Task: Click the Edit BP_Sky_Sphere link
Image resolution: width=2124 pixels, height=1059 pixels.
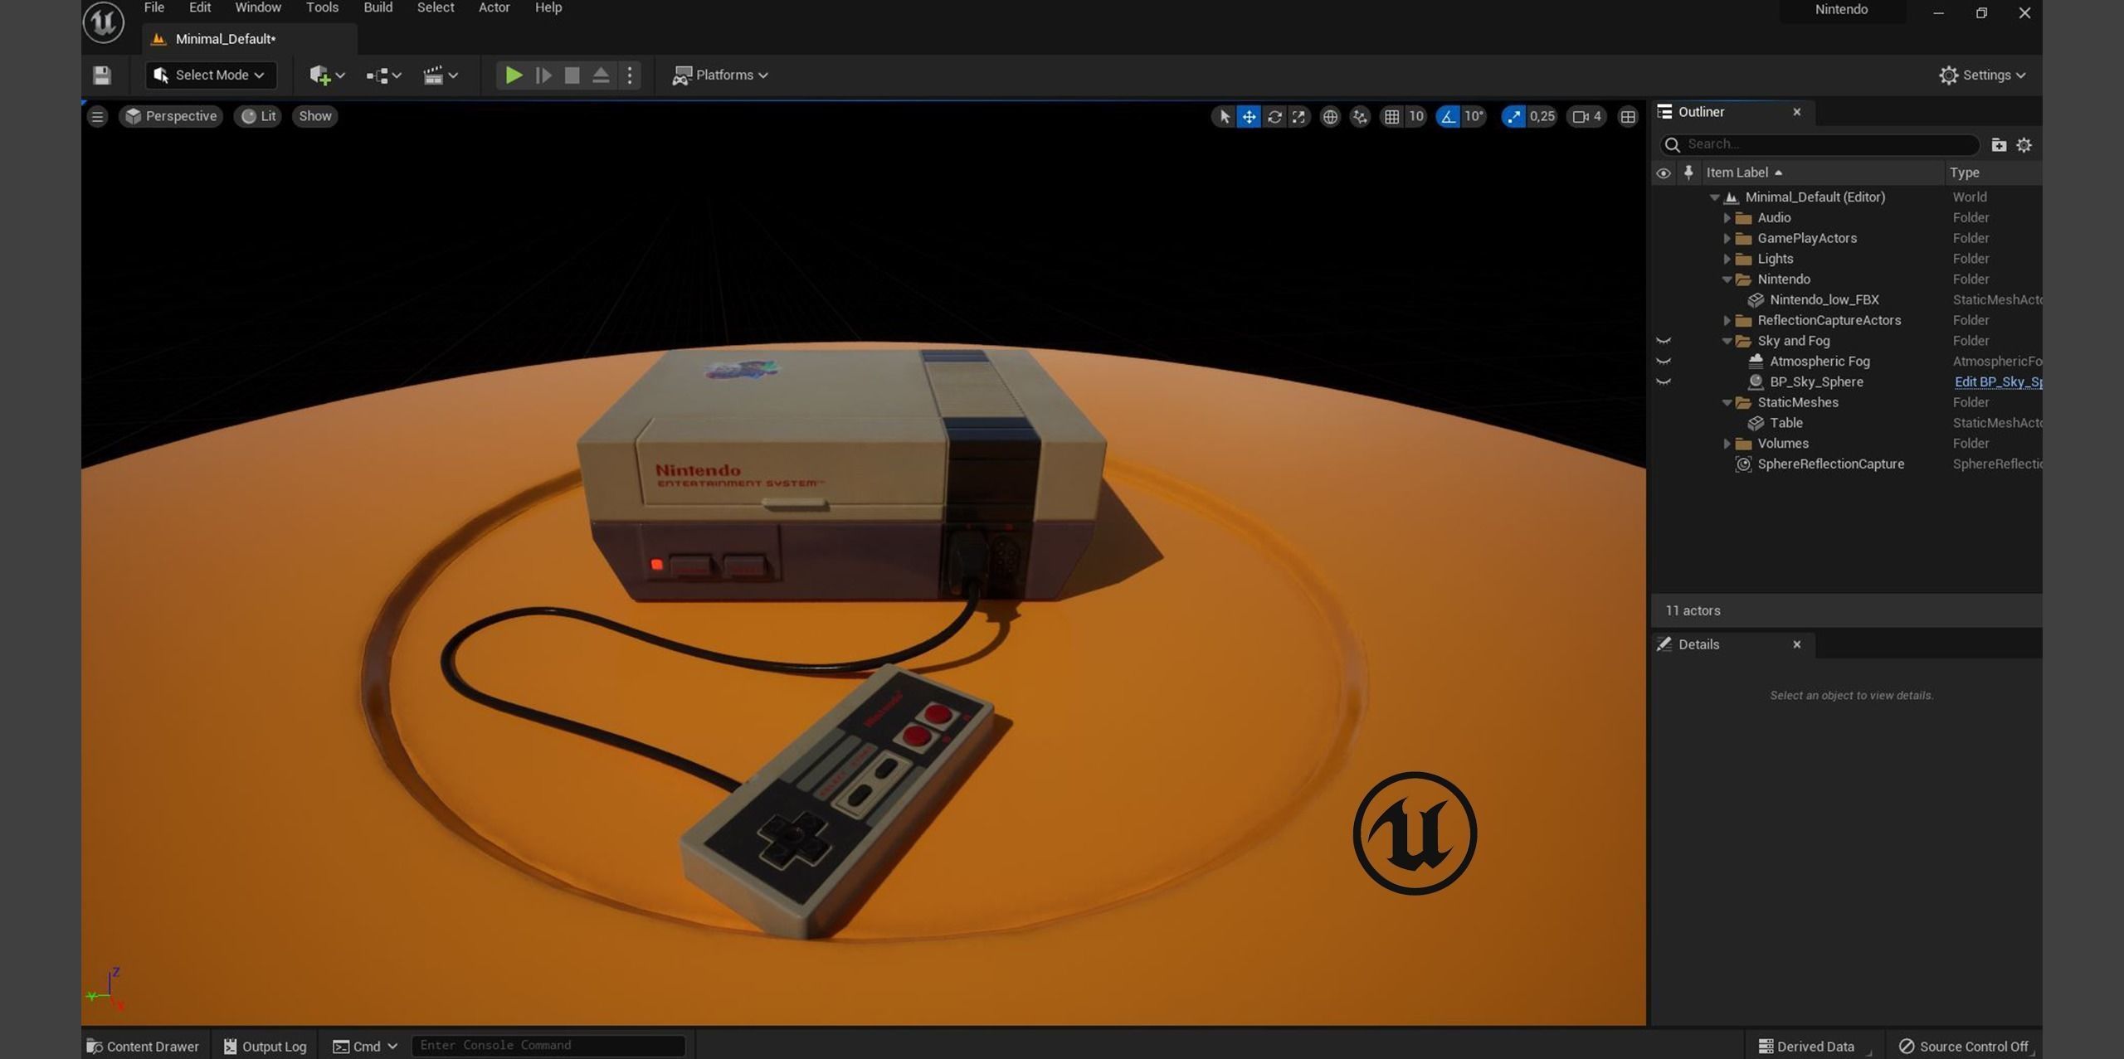Action: click(1997, 381)
